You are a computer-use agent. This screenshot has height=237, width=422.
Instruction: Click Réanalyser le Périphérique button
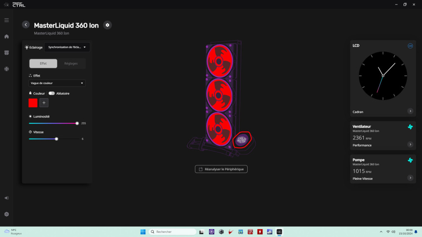[221, 169]
